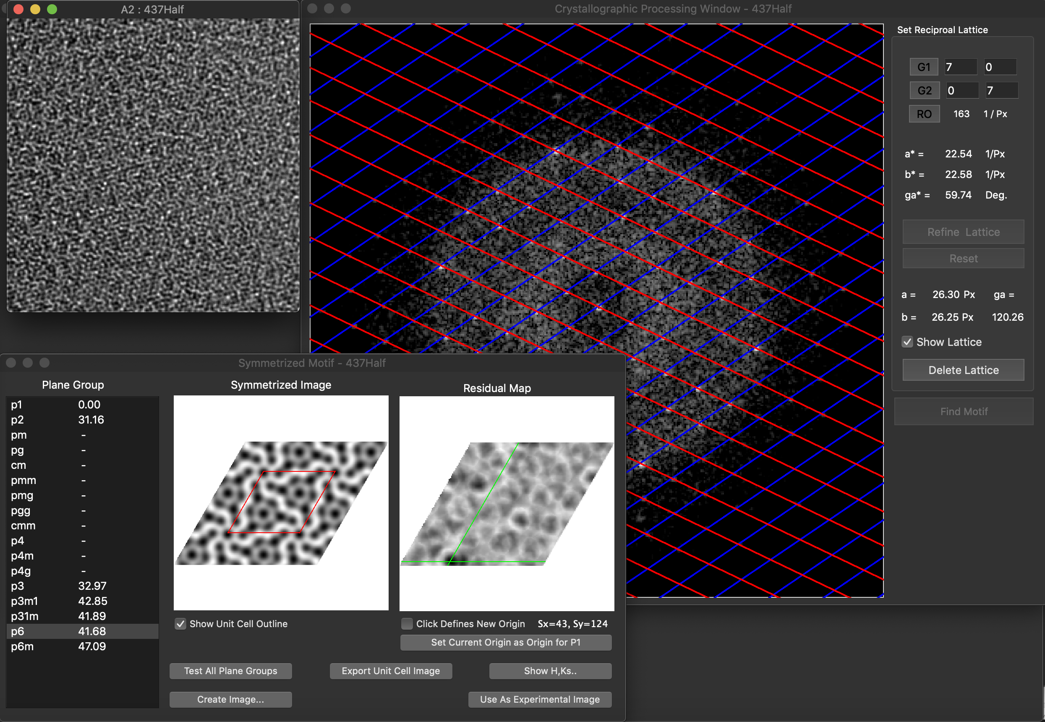Select plane group p3 row
This screenshot has width=1045, height=722.
83,586
